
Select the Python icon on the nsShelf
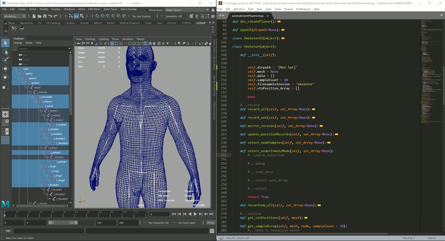click(x=22, y=28)
